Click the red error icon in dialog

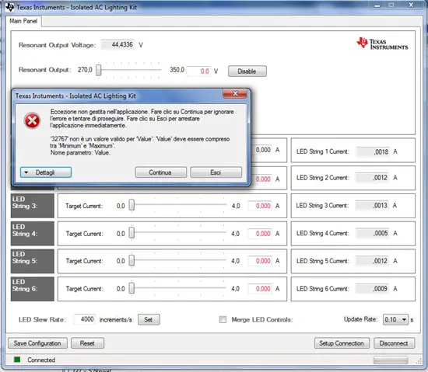[32, 120]
